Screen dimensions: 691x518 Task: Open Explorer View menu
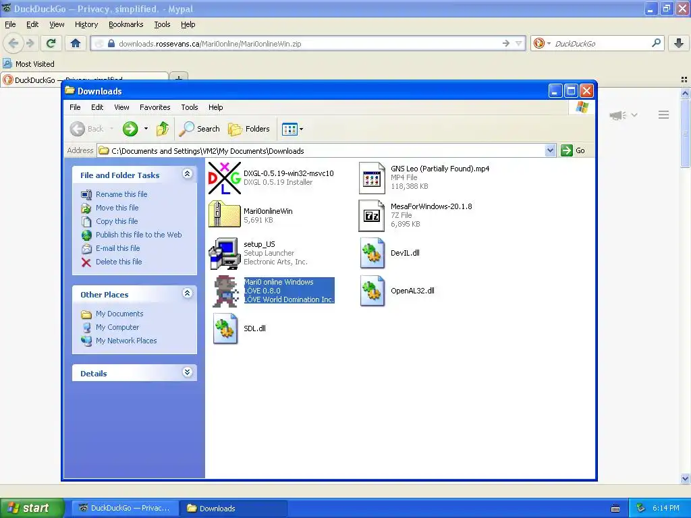coord(121,107)
